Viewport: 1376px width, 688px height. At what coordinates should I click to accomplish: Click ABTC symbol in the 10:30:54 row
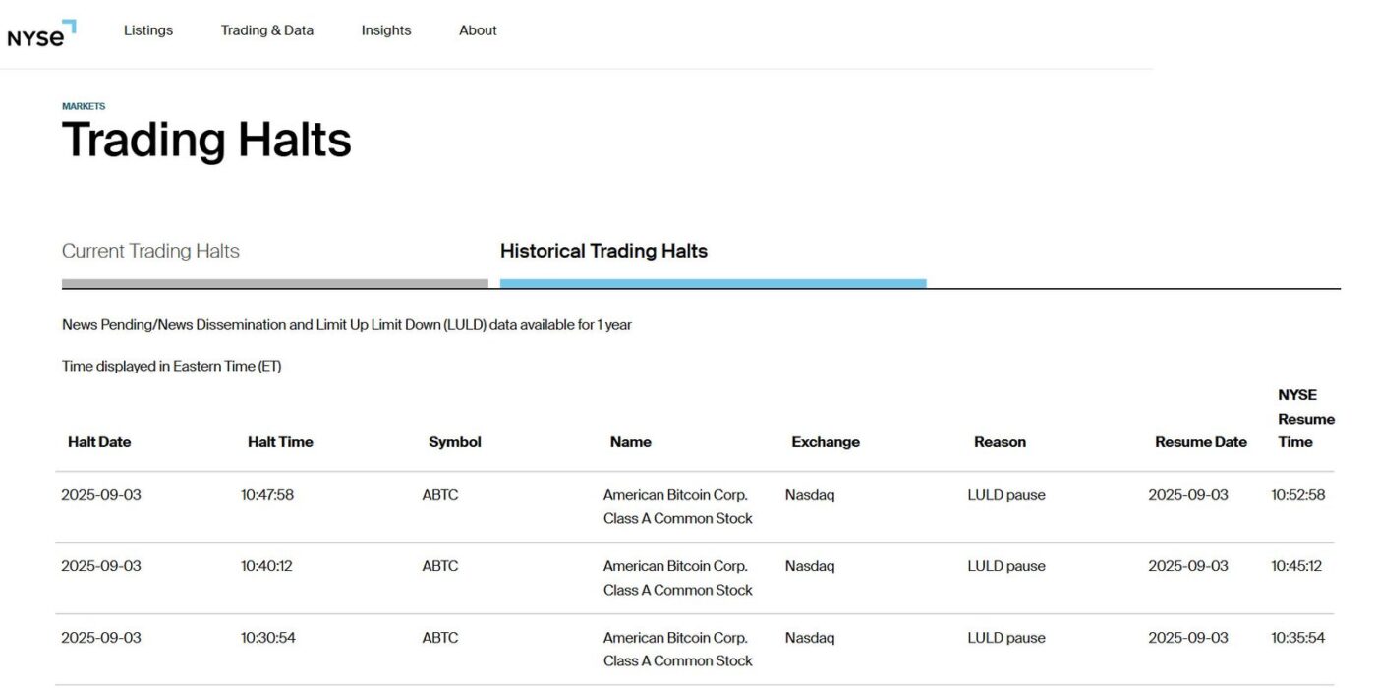[x=440, y=638]
